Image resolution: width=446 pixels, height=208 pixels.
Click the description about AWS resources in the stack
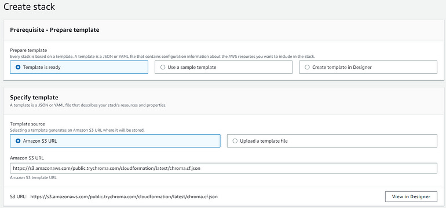[x=162, y=57]
